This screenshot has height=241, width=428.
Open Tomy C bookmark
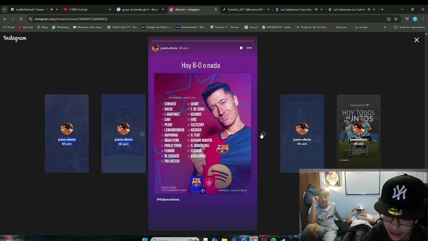point(251,27)
